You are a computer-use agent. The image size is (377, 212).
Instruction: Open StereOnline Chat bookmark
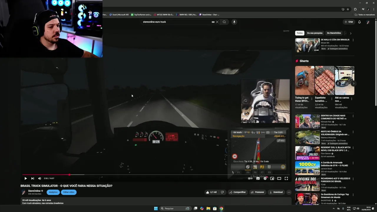209,15
